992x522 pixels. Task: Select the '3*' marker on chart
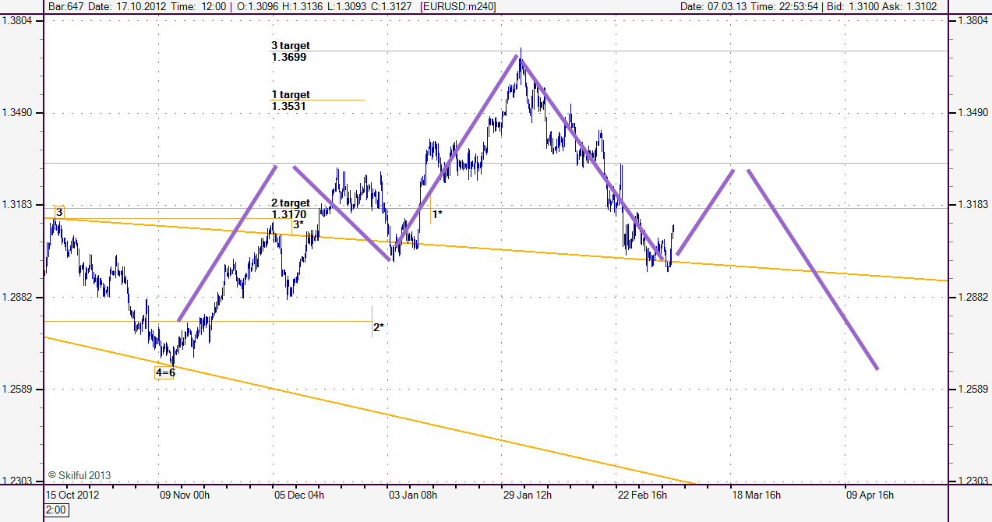point(298,225)
